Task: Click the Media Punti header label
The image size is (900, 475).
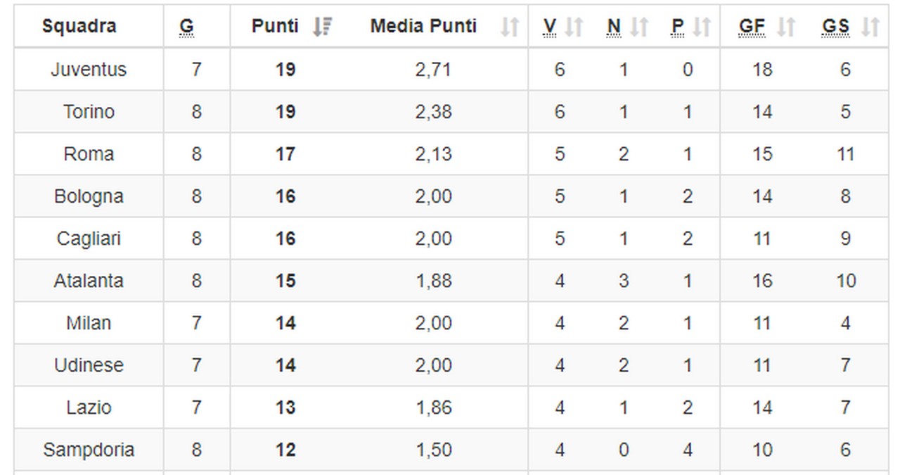Action: pos(423,27)
